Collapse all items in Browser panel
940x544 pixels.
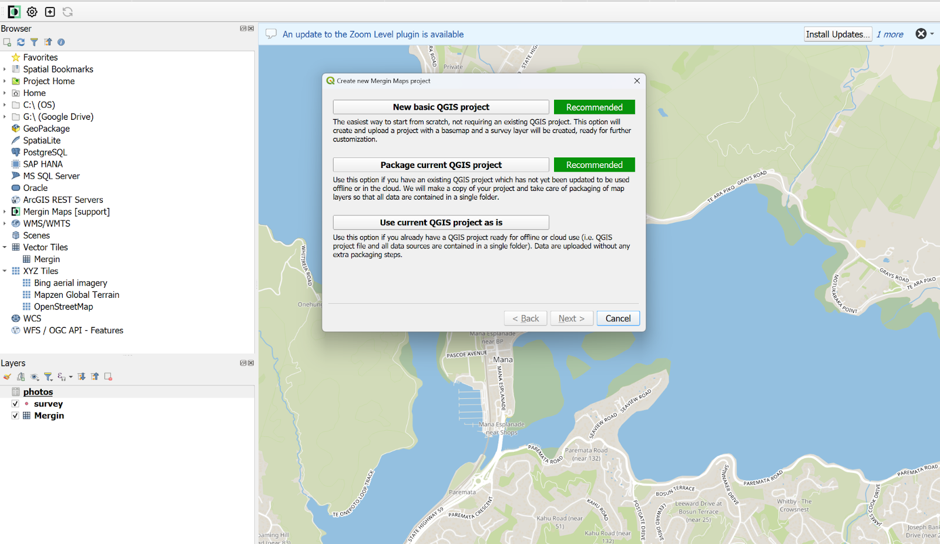click(x=48, y=42)
